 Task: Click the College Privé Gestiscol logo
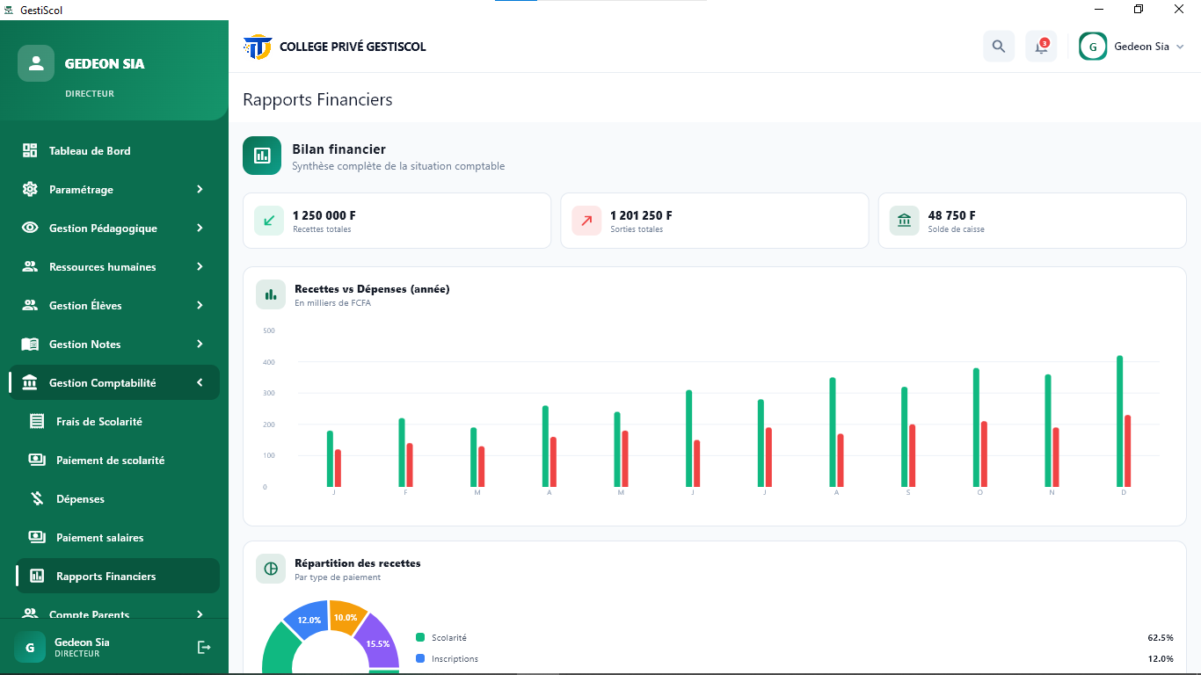tap(258, 47)
